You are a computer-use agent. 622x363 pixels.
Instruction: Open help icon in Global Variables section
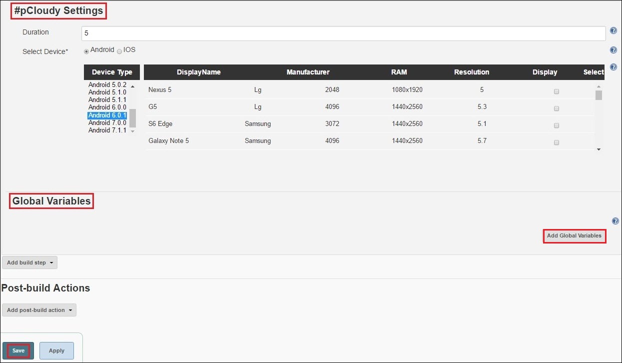pyautogui.click(x=615, y=221)
